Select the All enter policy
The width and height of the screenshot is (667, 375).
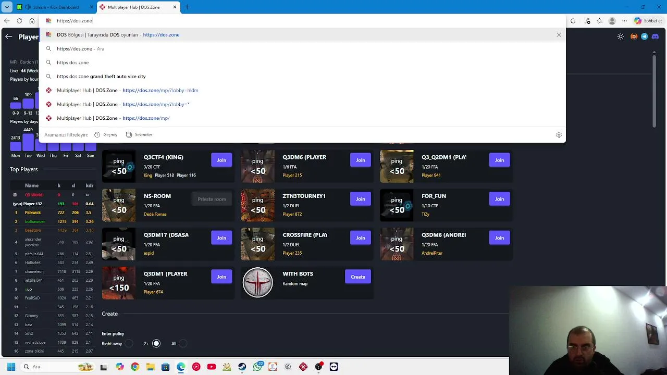coord(183,344)
